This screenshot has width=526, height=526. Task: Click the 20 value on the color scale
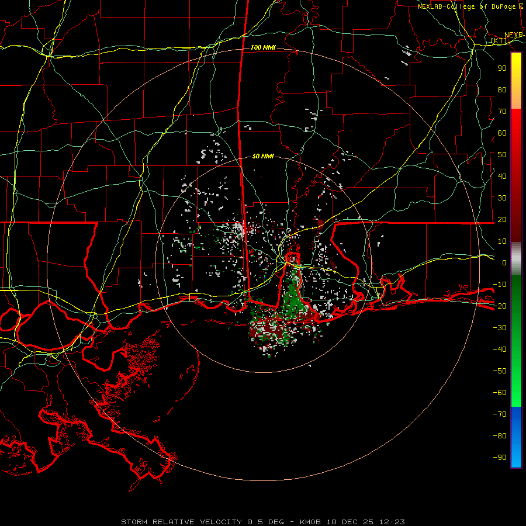coord(502,220)
